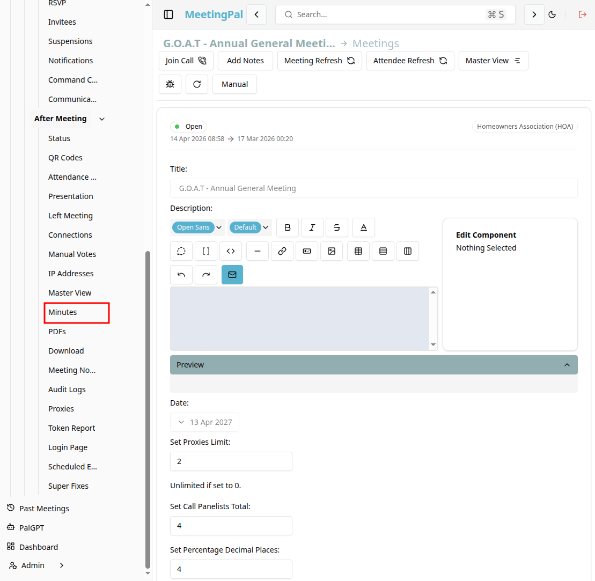Click the forward arrow beside search bar
Viewport: 595px width, 581px height.
click(534, 14)
